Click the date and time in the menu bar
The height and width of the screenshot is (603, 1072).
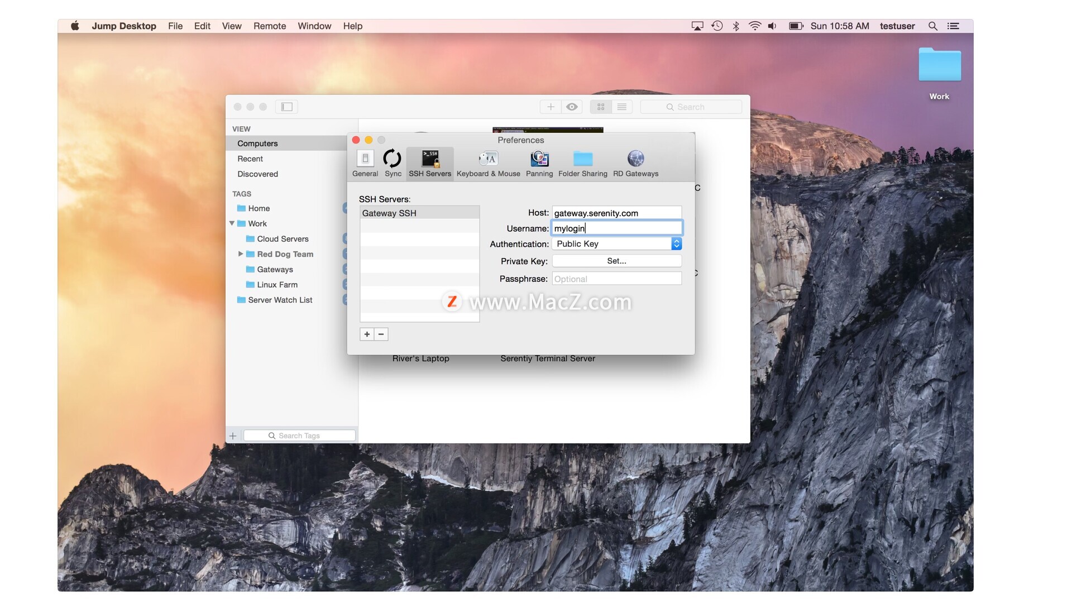(x=840, y=26)
